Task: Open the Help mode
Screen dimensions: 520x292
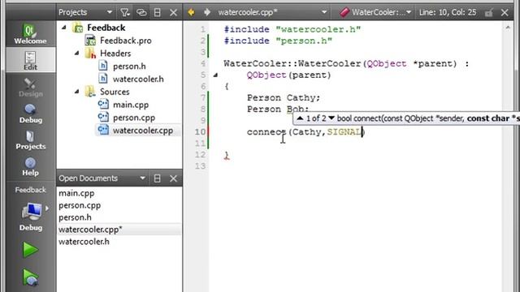Action: [x=30, y=166]
